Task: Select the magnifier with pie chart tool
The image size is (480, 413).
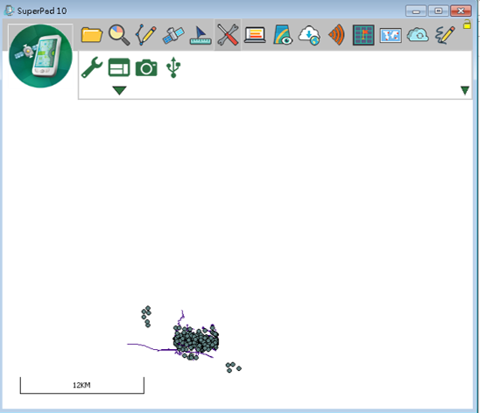Action: tap(119, 35)
